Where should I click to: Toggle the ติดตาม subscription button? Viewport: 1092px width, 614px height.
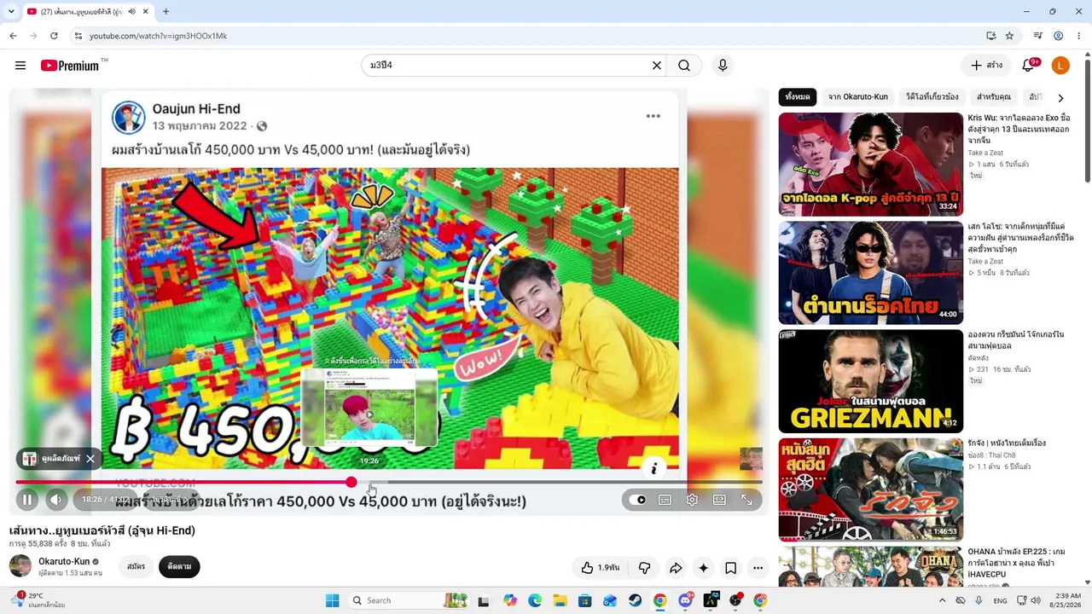179,566
